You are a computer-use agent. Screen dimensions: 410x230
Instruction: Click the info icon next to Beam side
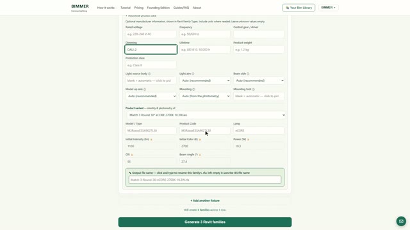point(248,74)
